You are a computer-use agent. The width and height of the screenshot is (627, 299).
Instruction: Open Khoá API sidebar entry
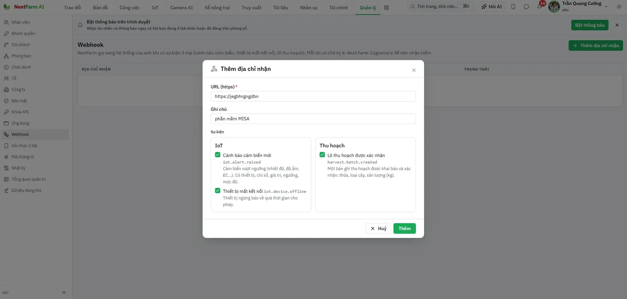tap(35, 112)
